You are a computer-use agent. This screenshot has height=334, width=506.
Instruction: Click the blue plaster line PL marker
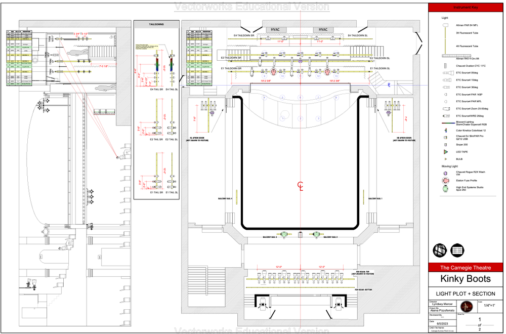pyautogui.click(x=389, y=85)
